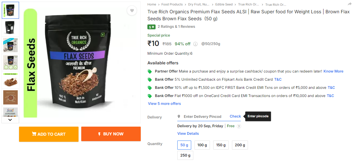Expand View 5 more offers
This screenshot has height=165, width=354.
coord(164,104)
